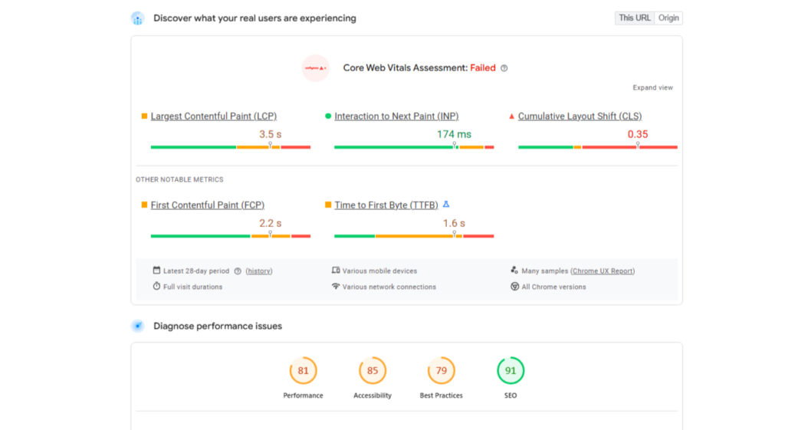785x430 pixels.
Task: Click the Diagnose performance issues gauge icon
Action: (x=138, y=326)
